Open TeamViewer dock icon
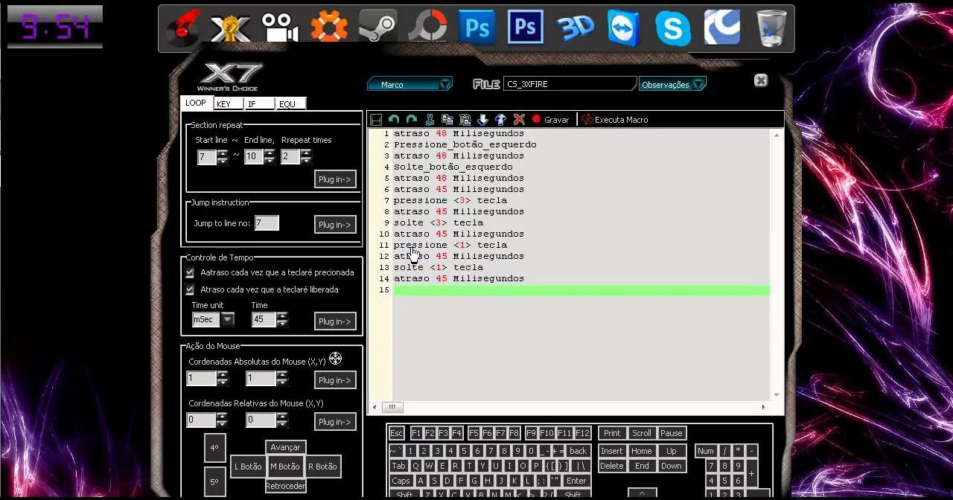Screen dimensions: 953x500 [x=624, y=28]
